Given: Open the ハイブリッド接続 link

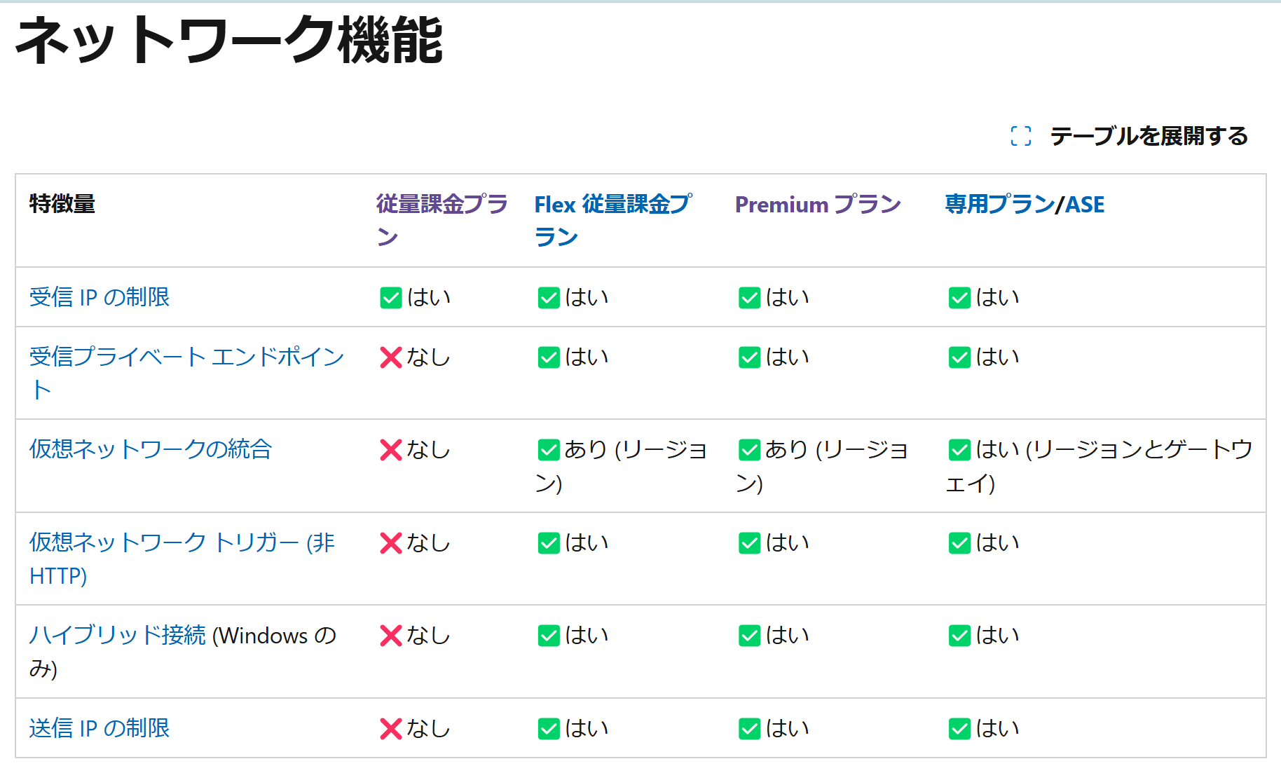Looking at the screenshot, I should pos(117,635).
